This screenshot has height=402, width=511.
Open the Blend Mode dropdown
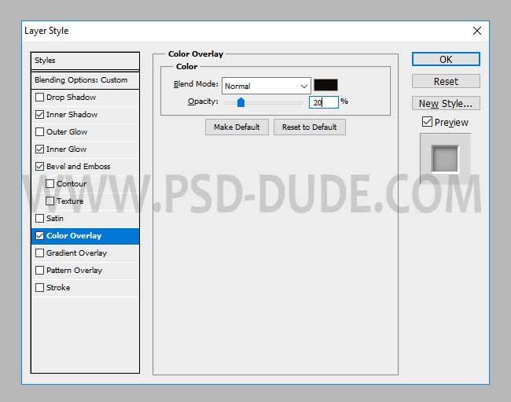click(267, 86)
